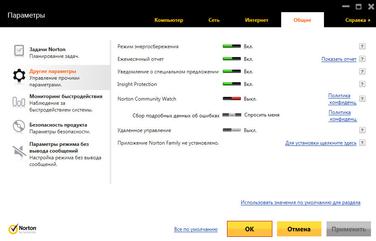Switch to the Компьютер tab

(169, 20)
